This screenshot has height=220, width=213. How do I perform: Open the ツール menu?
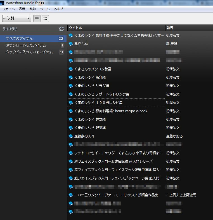click(45, 9)
